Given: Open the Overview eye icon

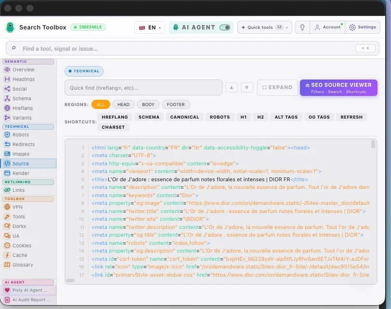Looking at the screenshot, I should [7, 69].
